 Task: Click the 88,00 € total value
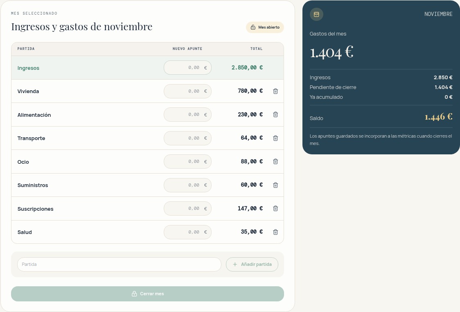point(252,162)
